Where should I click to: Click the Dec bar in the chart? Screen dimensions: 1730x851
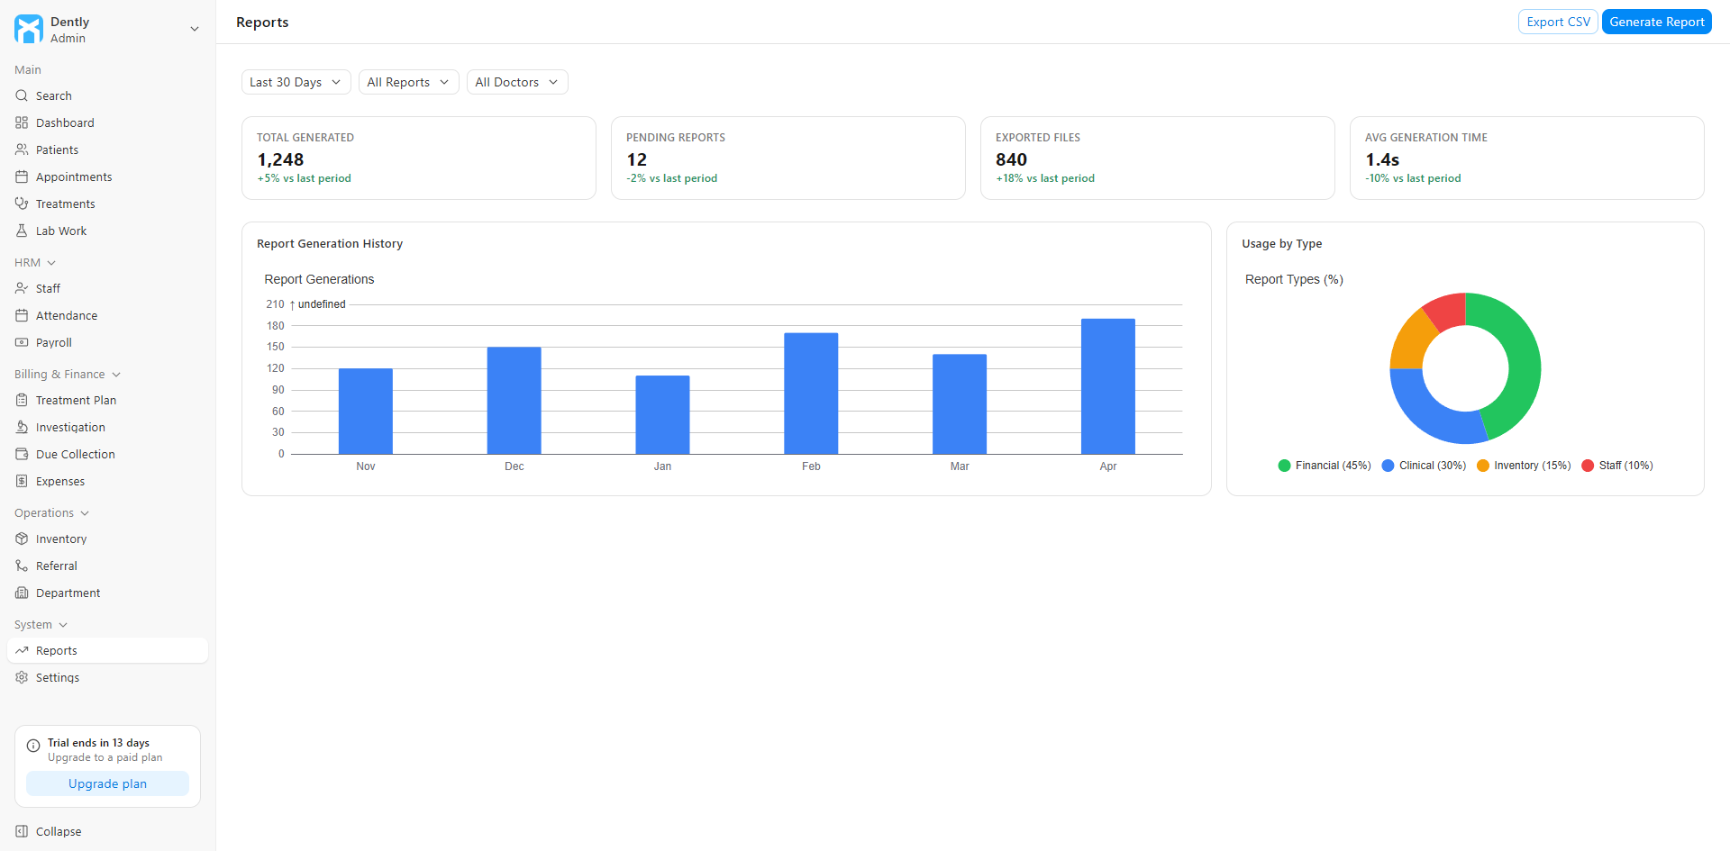tap(514, 401)
